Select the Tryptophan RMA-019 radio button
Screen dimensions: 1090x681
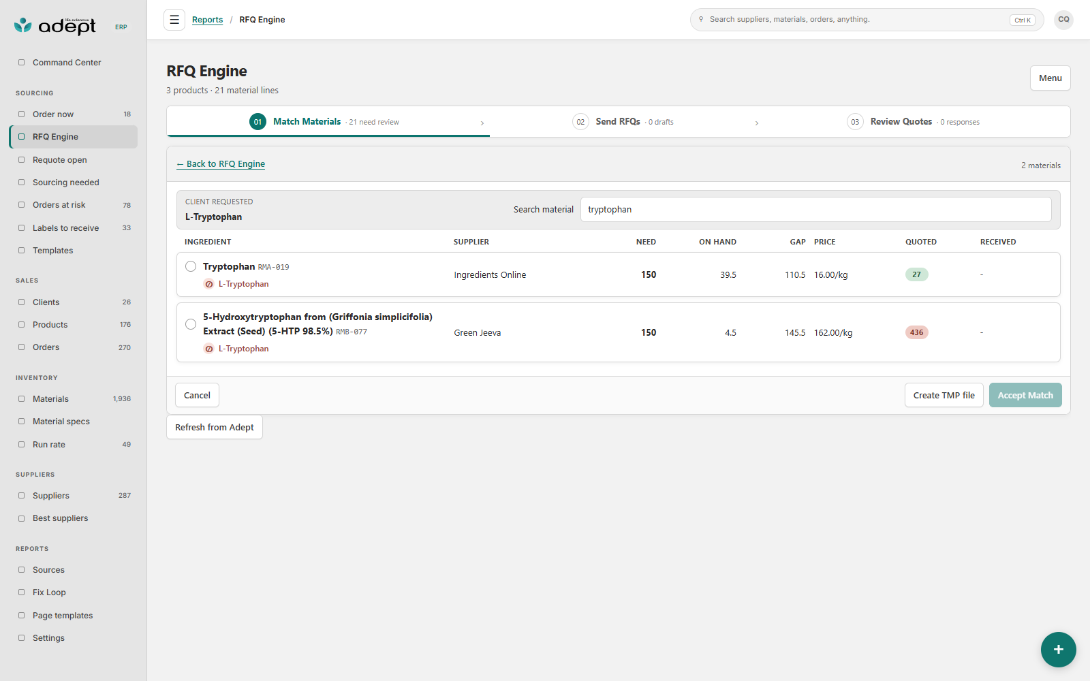191,266
